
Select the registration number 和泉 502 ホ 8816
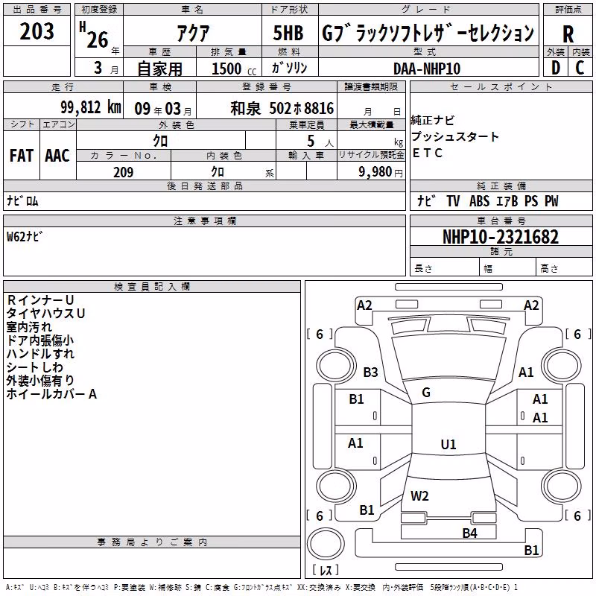click(282, 109)
